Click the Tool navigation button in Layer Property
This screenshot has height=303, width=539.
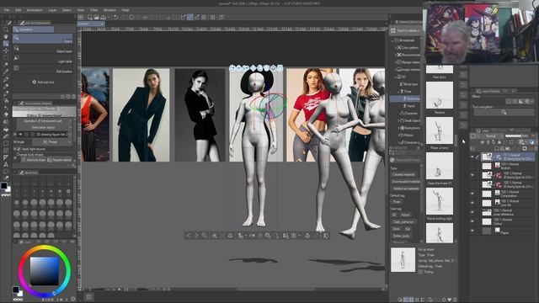pyautogui.click(x=504, y=112)
